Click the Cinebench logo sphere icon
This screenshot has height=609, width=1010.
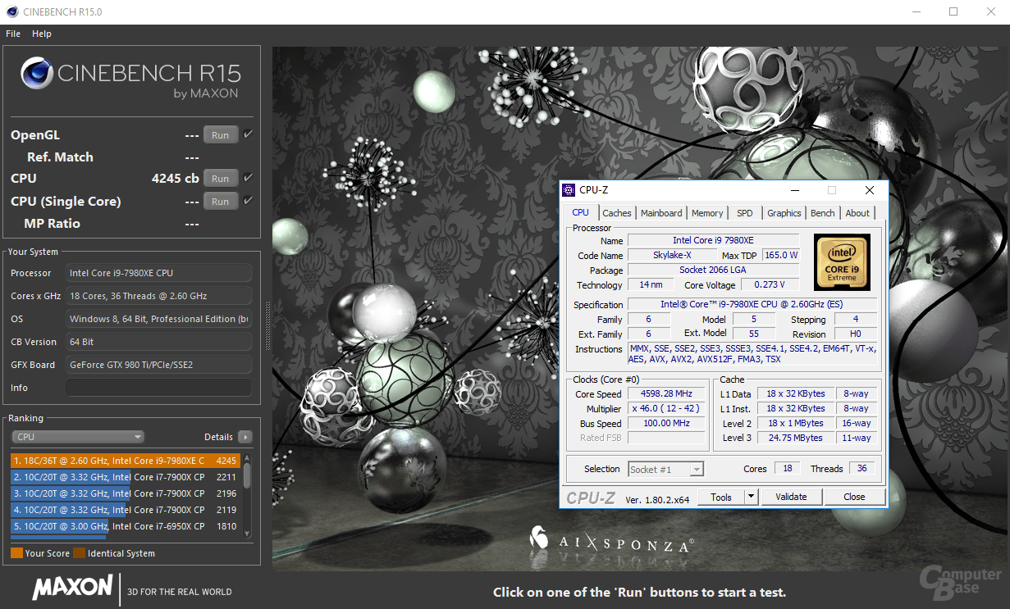click(x=37, y=74)
